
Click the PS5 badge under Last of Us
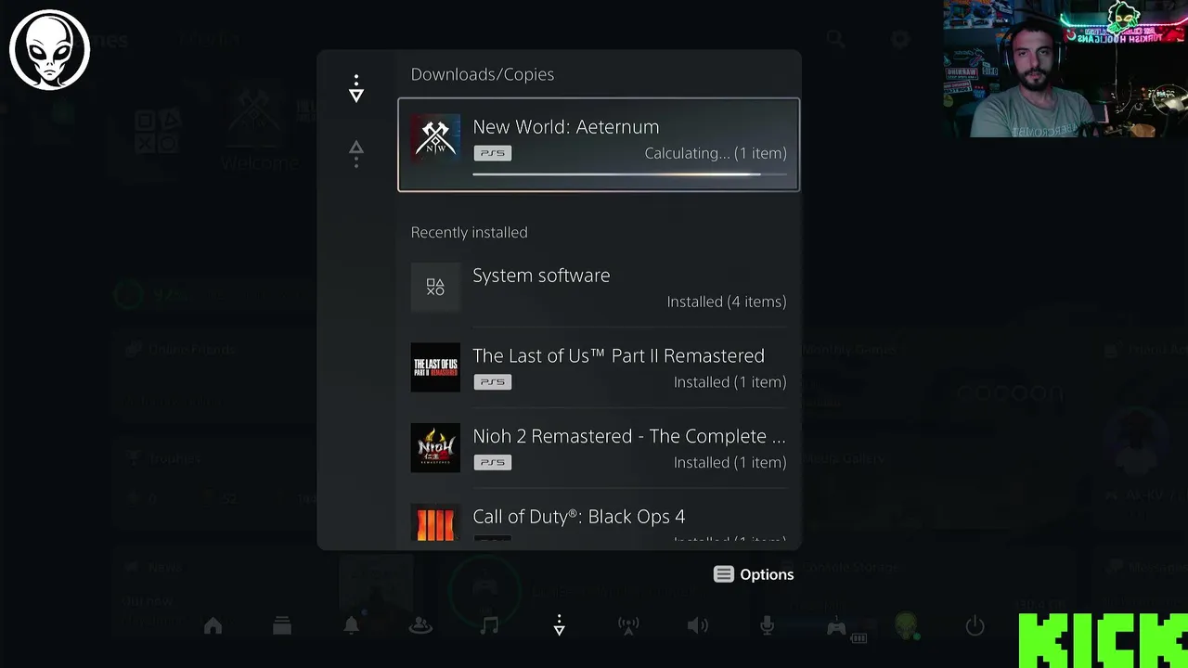click(492, 381)
